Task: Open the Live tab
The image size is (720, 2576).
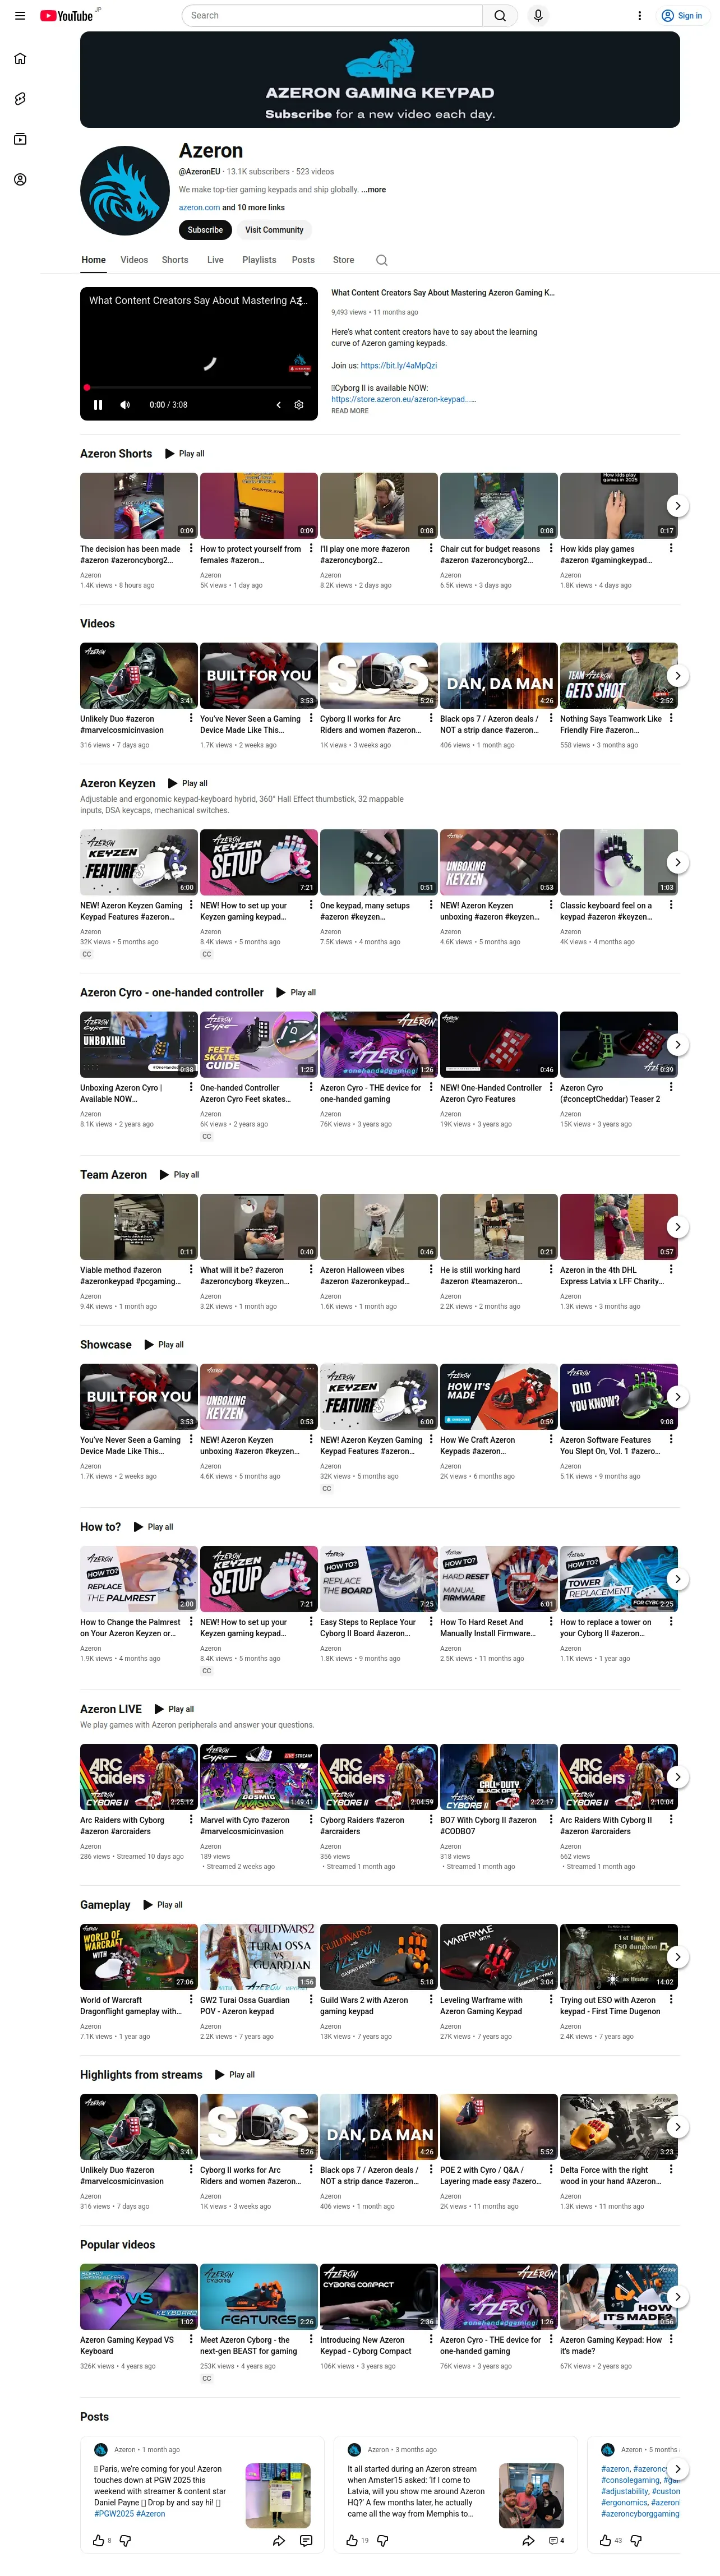Action: [x=215, y=260]
